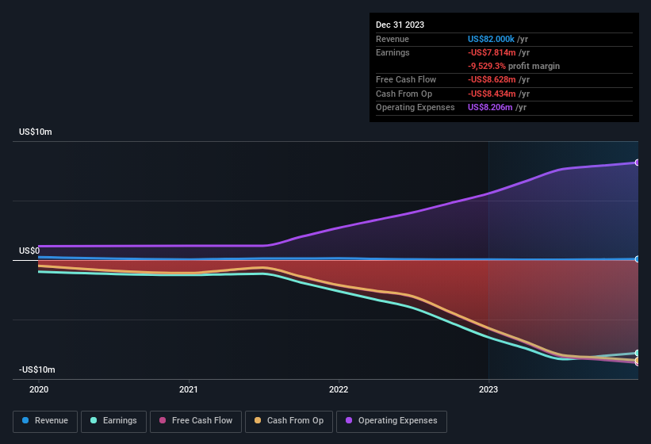The image size is (651, 444).
Task: Click the purple Operating Expenses endpoint marker
Action: click(x=638, y=163)
